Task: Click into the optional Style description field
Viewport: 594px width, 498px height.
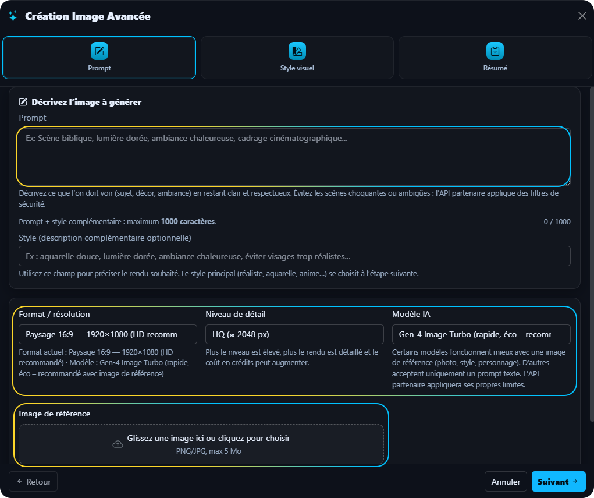Action: (x=294, y=256)
